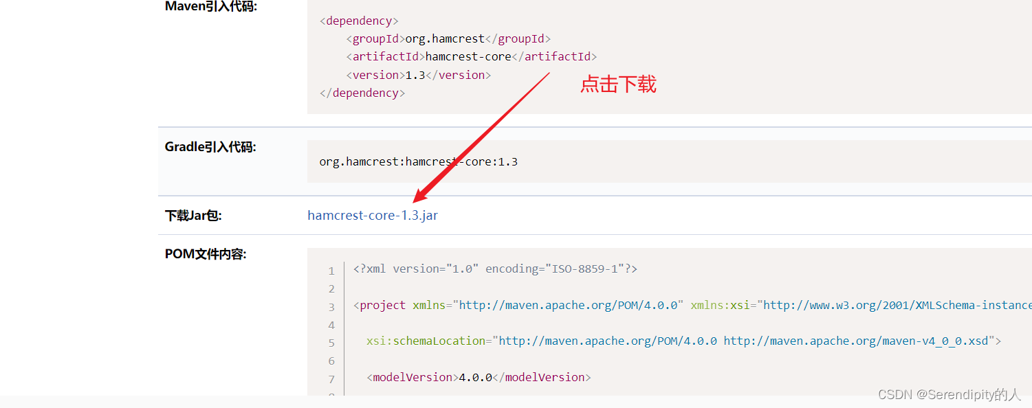Click line number 5 in POM viewer
Screen dimensions: 1032x408
(x=331, y=341)
